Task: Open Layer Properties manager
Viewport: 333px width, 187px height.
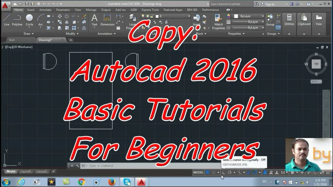Action: (x=132, y=21)
